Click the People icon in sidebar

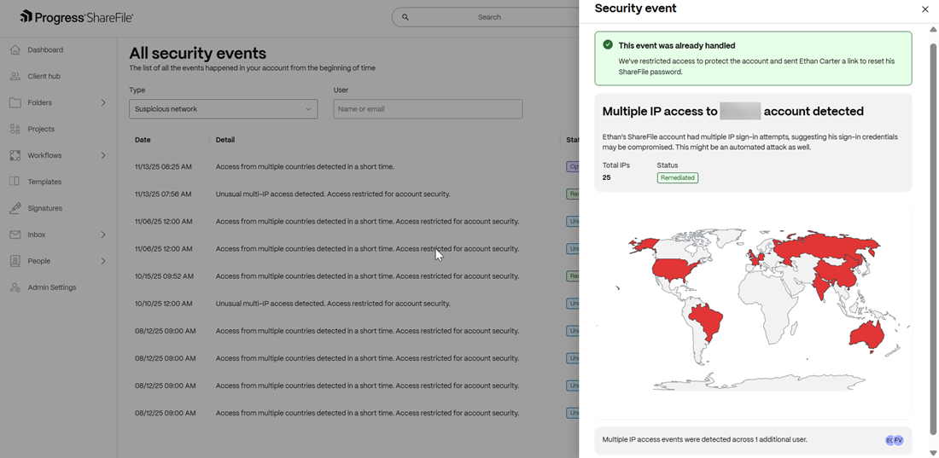pos(15,261)
